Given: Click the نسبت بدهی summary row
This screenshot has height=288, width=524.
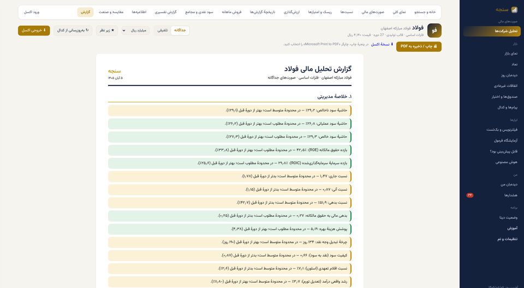Looking at the screenshot, I should 230,203.
